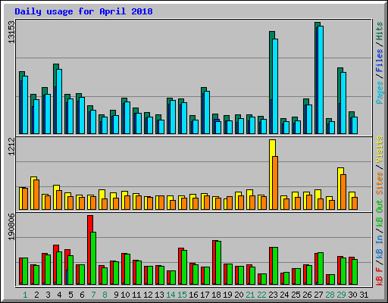Click day 27 on the x-axis

[x=318, y=295]
